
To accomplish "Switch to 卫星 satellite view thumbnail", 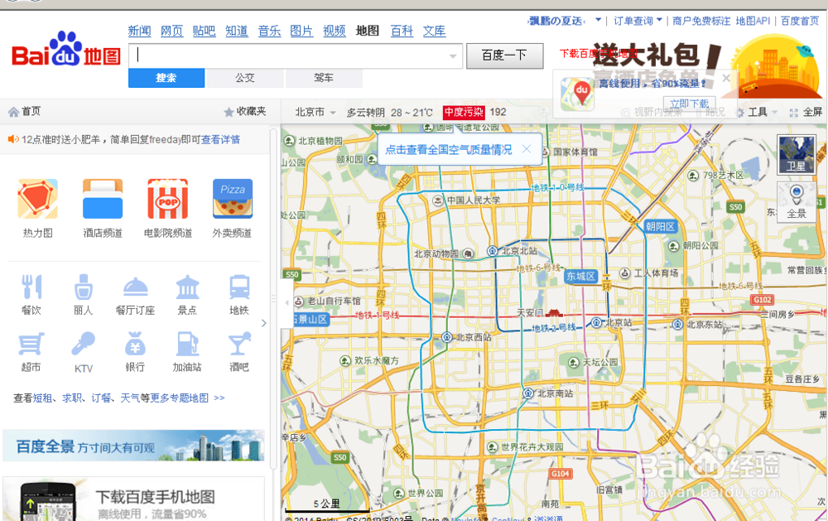I will [797, 154].
